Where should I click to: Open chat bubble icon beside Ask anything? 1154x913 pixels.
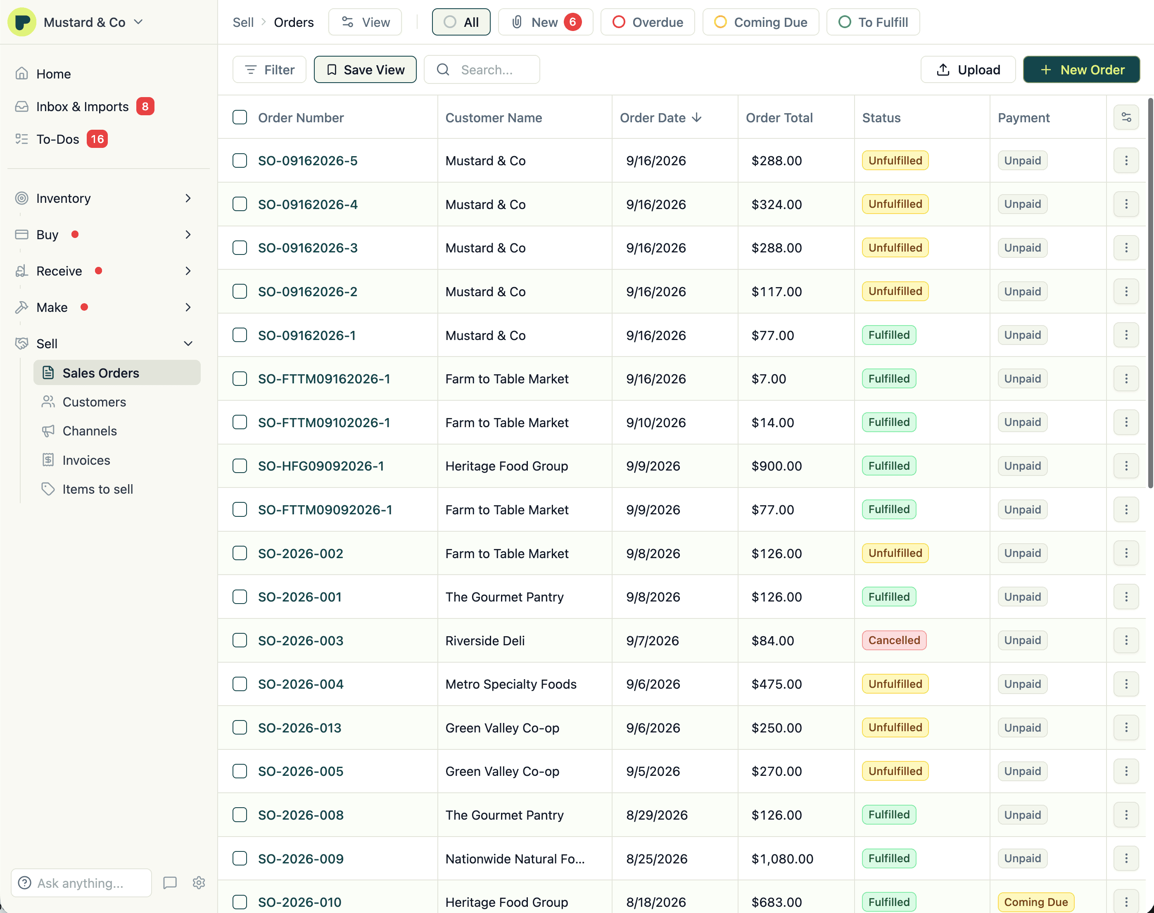pos(170,882)
